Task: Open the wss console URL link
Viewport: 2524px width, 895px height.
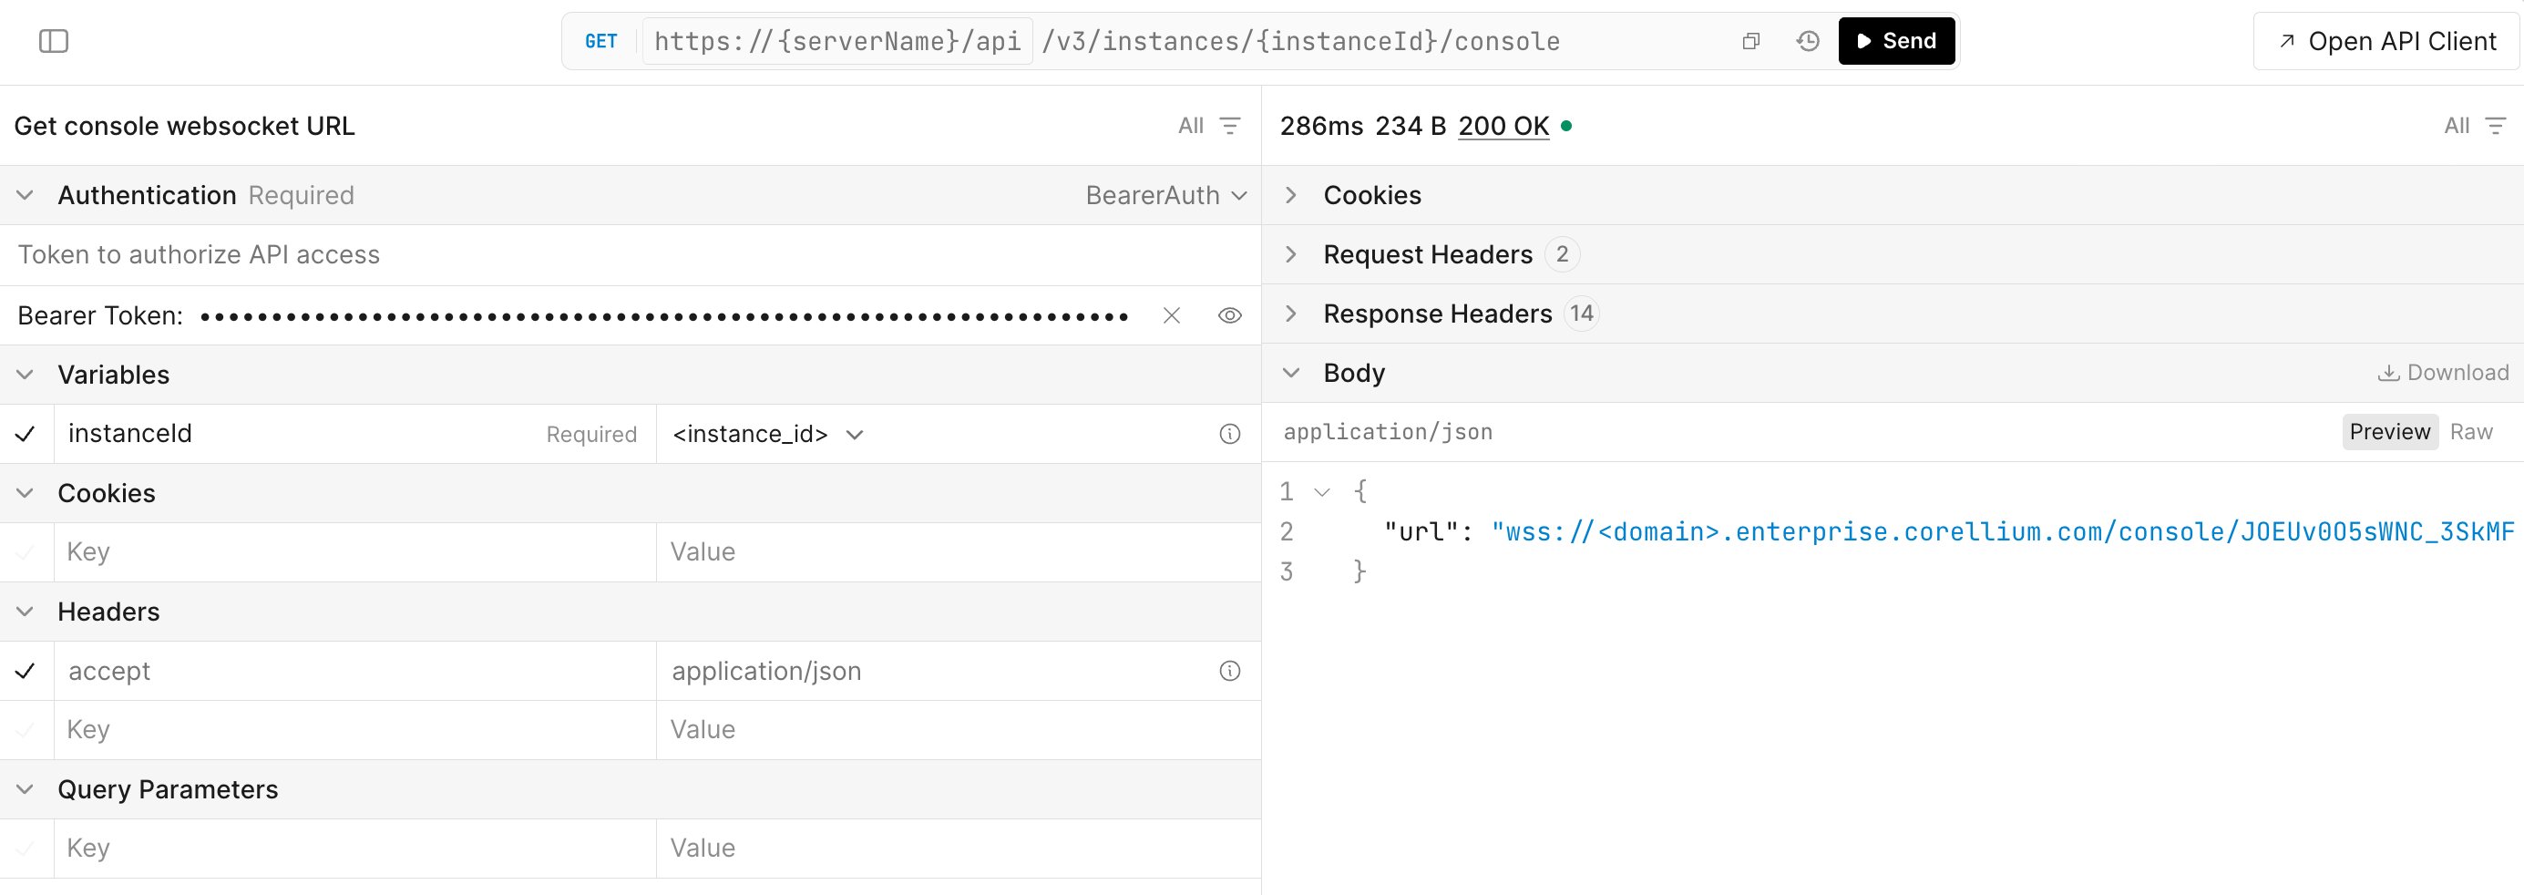Action: [x=2003, y=532]
